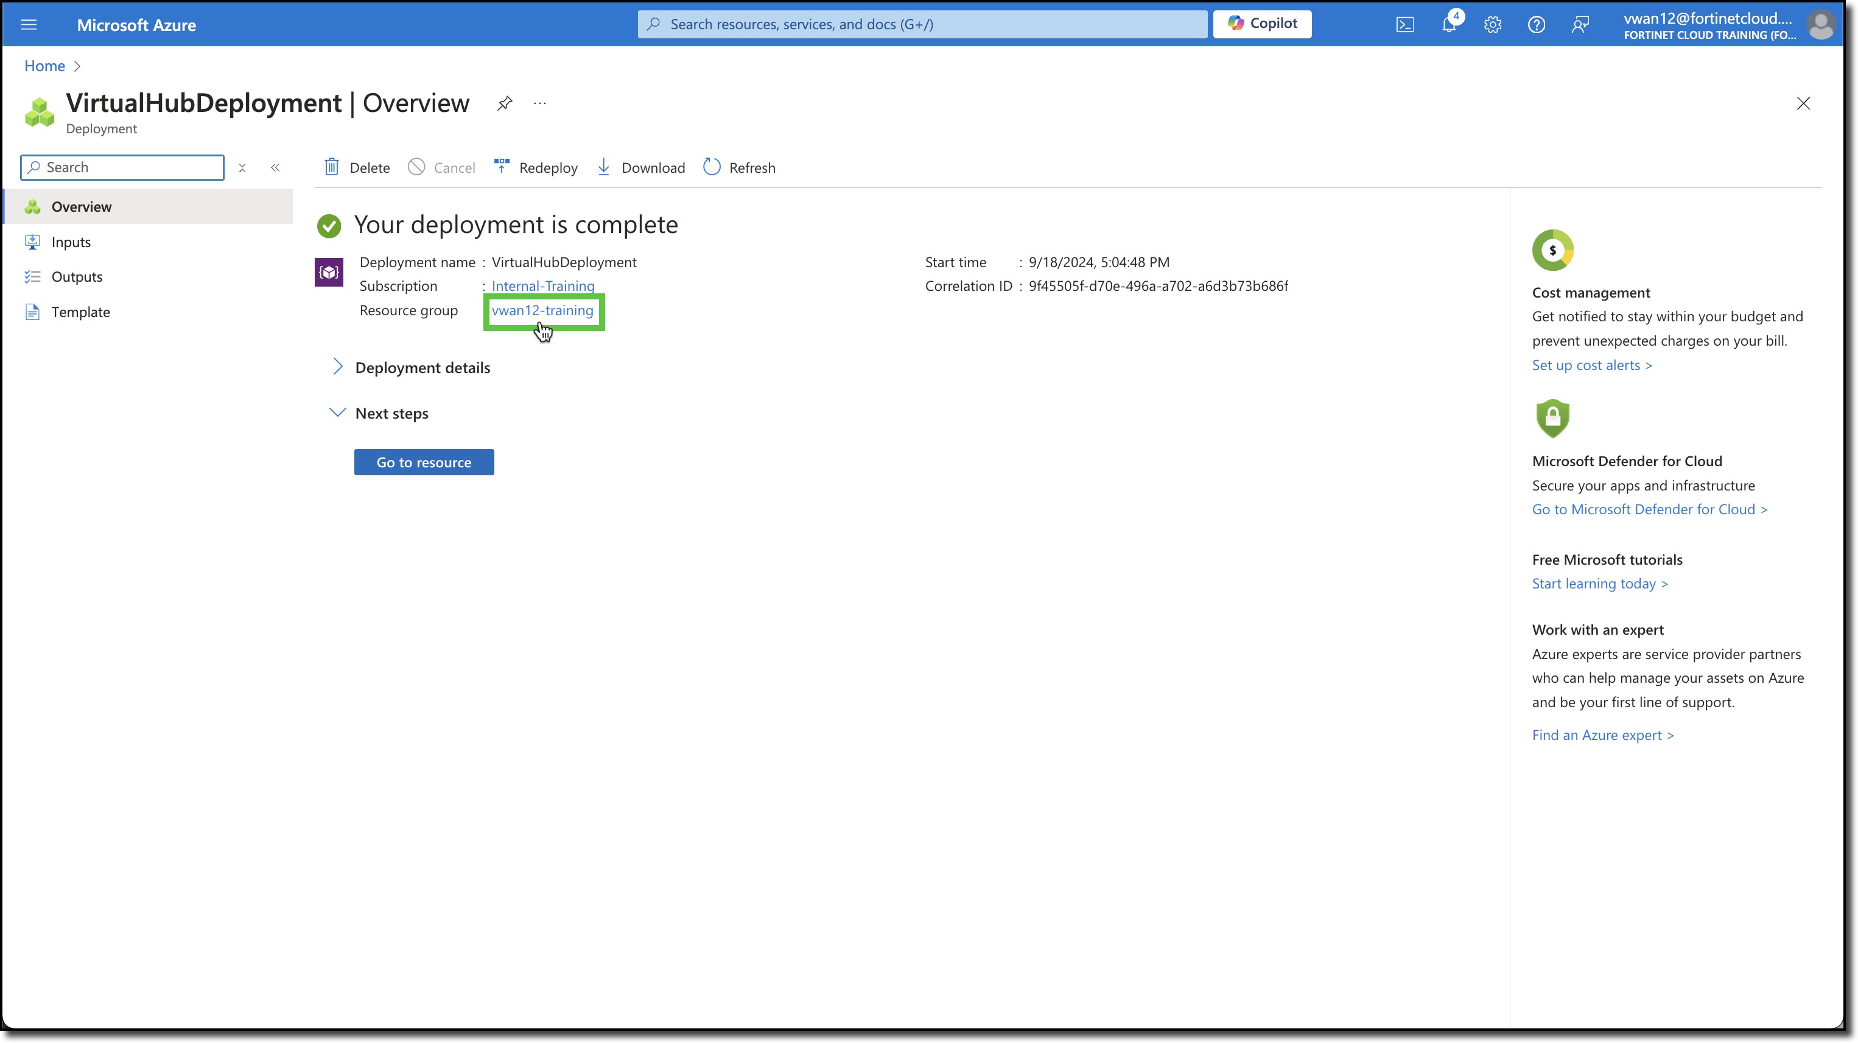Select the VirtualHubDeployment deployment name value
1858x1043 pixels.
[564, 262]
